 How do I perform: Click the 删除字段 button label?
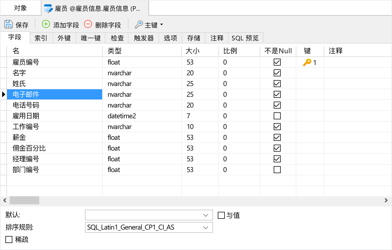[108, 25]
